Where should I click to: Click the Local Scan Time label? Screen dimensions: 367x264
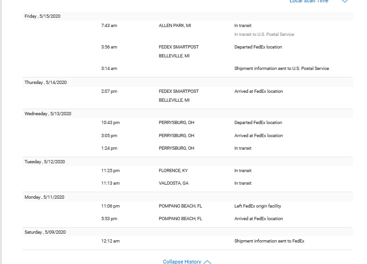[309, 1]
